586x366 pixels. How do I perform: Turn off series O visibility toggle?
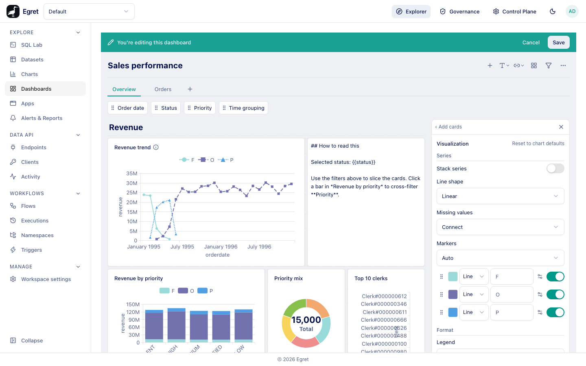(x=555, y=294)
